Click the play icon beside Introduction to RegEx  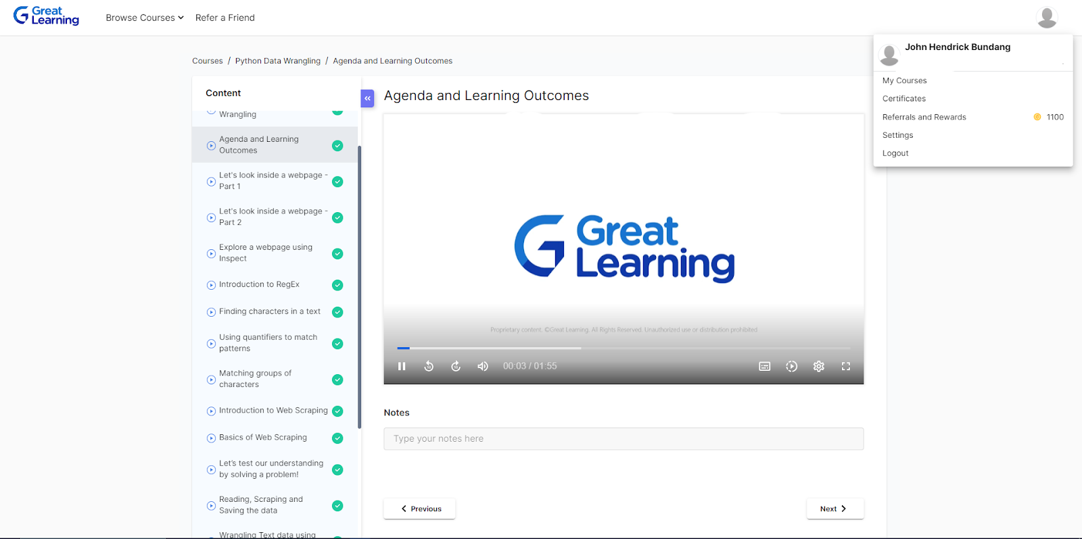[x=211, y=285]
